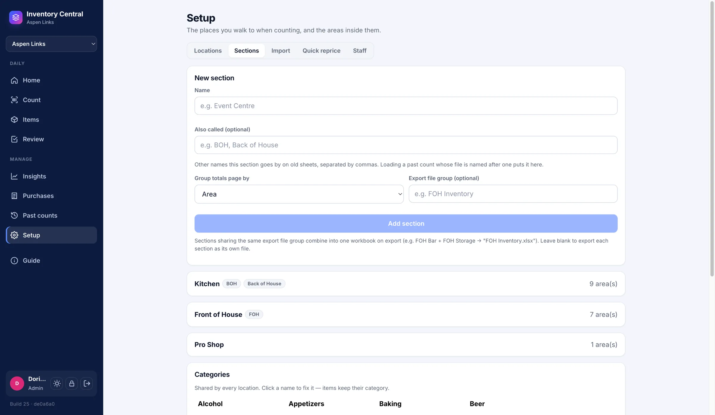Screen dimensions: 715x415
Task: Open the Review page
Action: click(51, 139)
